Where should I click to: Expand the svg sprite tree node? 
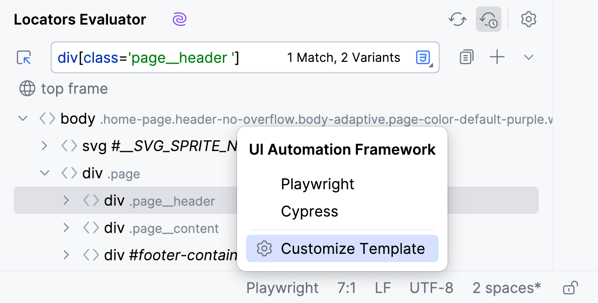[44, 146]
